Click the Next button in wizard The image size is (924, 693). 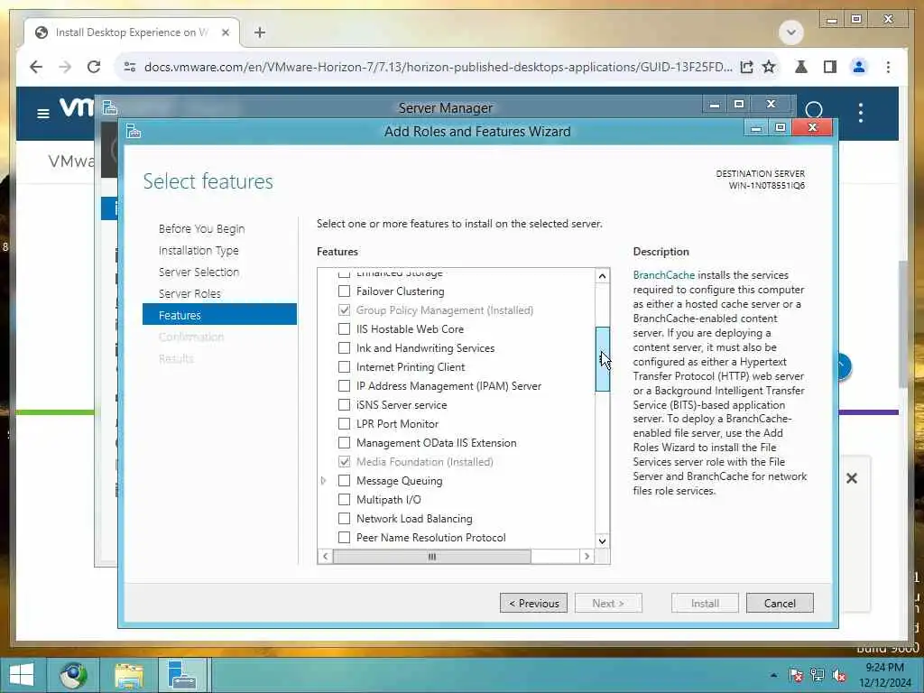(x=608, y=603)
